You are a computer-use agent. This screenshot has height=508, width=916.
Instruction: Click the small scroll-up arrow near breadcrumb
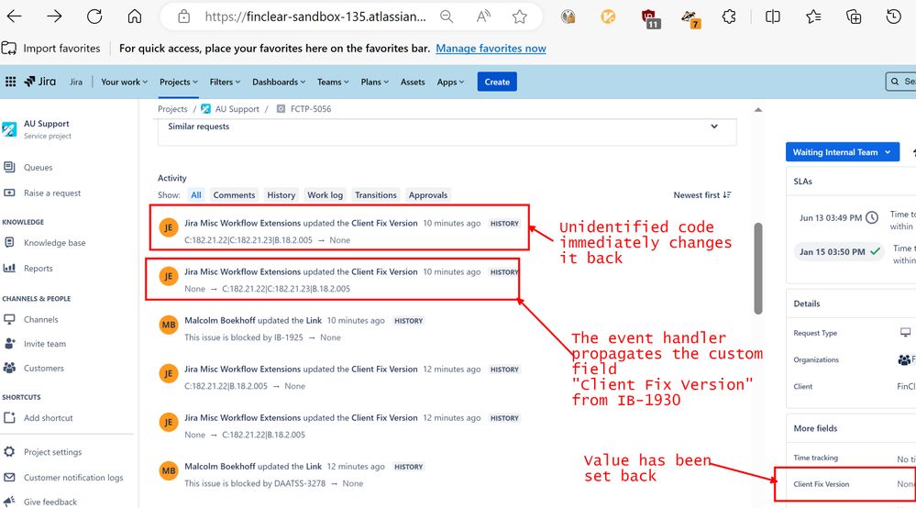(x=758, y=110)
